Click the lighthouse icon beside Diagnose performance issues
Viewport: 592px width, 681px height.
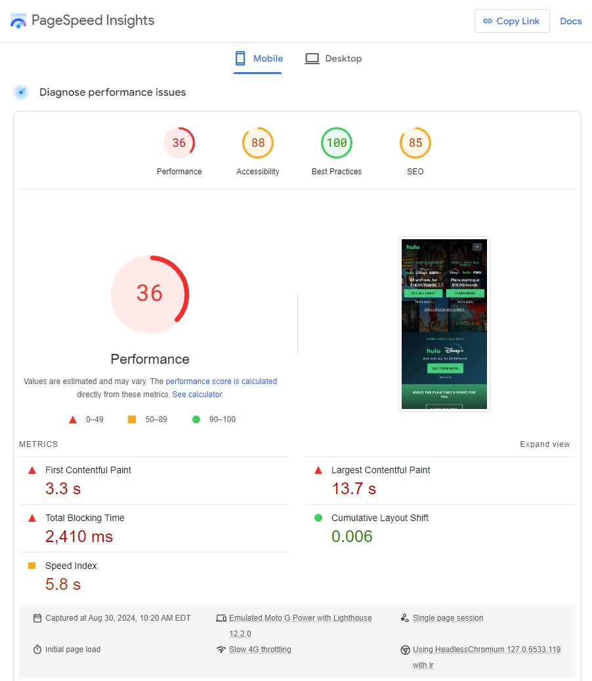tap(21, 92)
